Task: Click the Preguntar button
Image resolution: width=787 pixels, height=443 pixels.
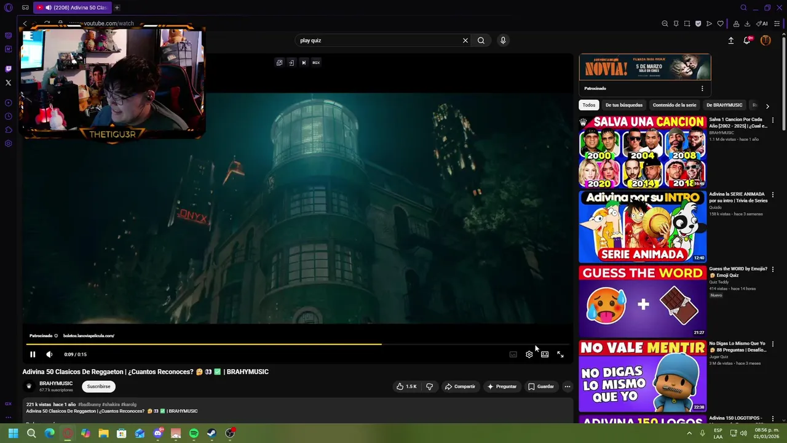Action: tap(502, 386)
